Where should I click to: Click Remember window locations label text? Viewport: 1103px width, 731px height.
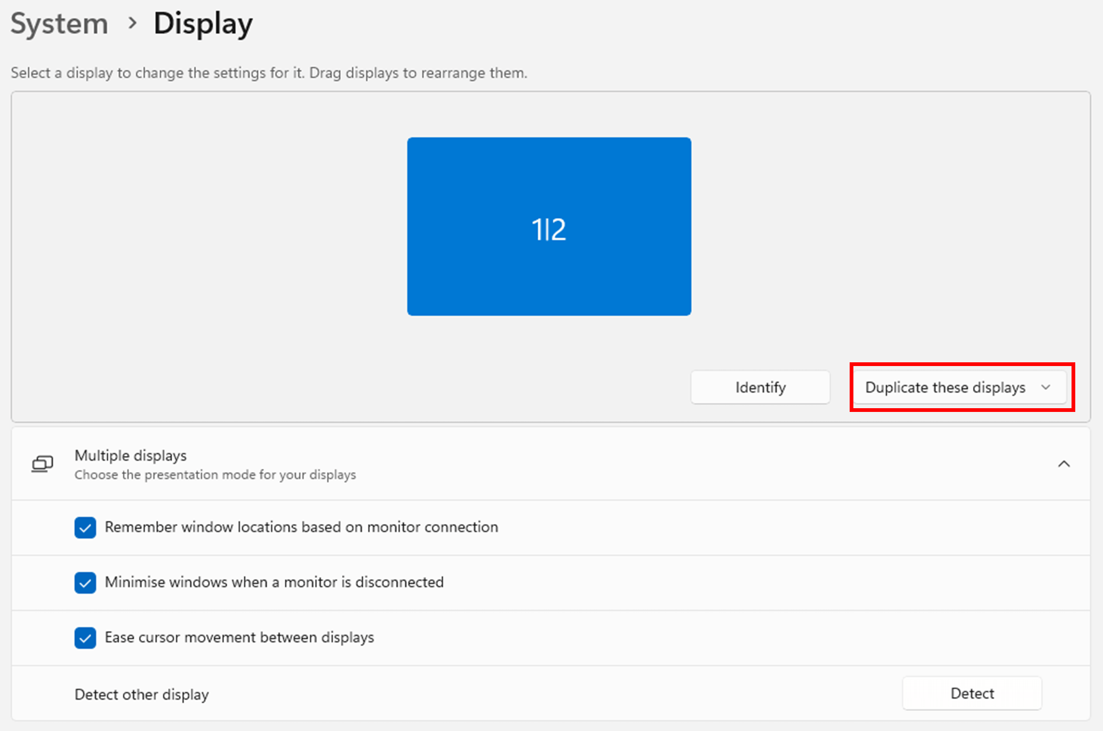(301, 527)
